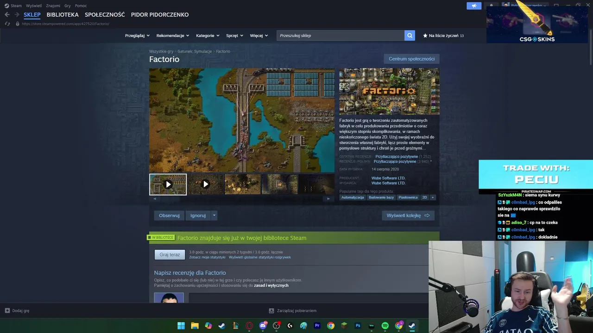Expand the Rekomendacje dropdown
Image resolution: width=593 pixels, height=333 pixels.
(173, 36)
